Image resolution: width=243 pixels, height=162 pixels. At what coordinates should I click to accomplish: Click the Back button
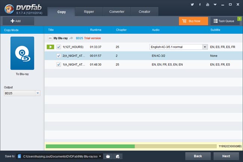pos(198,156)
